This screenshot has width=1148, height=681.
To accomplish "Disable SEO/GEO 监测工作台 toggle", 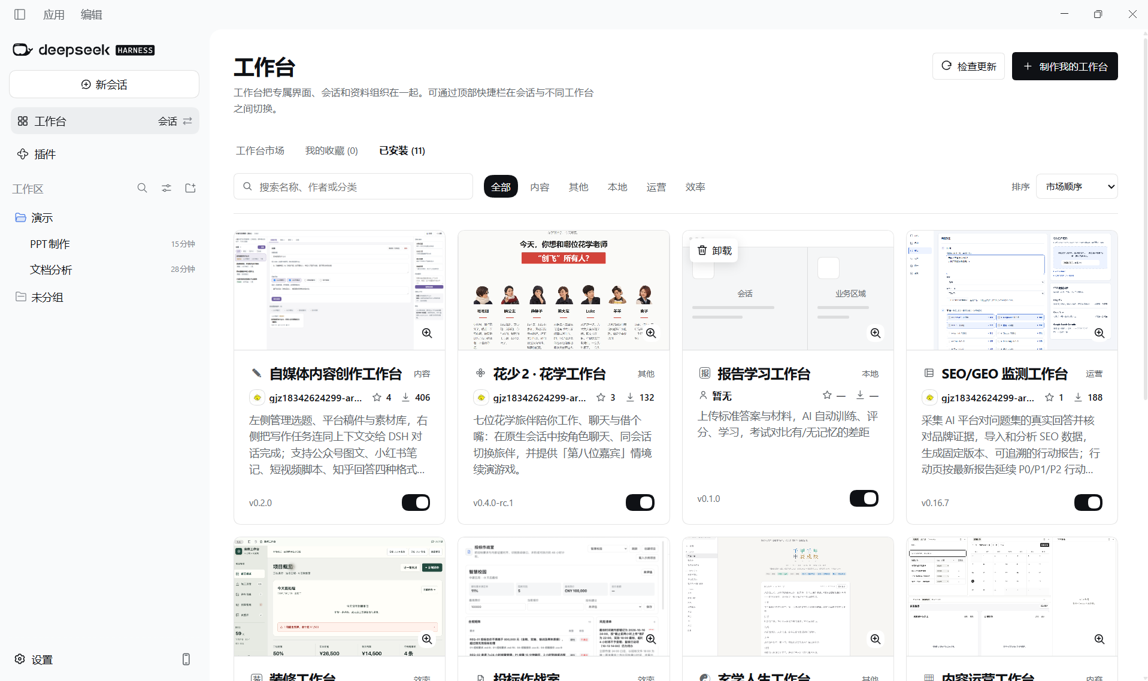I will pyautogui.click(x=1088, y=503).
